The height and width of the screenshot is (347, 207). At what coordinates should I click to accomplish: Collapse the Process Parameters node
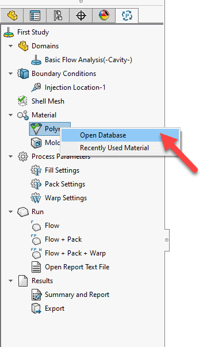tap(10, 157)
